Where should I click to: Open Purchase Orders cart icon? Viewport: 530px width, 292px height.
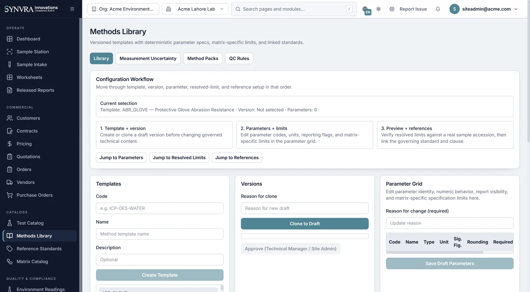(x=10, y=195)
